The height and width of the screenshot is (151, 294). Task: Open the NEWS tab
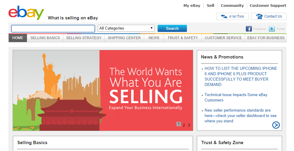154,38
